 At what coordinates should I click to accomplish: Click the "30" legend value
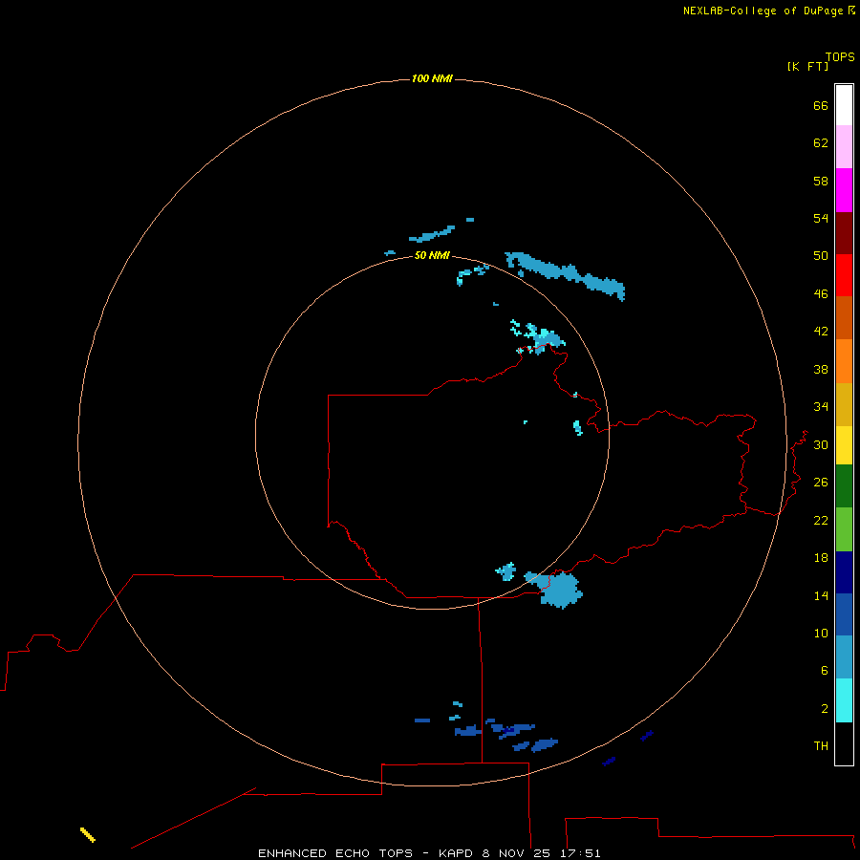tap(821, 444)
